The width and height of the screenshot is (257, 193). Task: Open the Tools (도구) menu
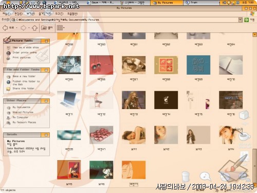(x=59, y=13)
